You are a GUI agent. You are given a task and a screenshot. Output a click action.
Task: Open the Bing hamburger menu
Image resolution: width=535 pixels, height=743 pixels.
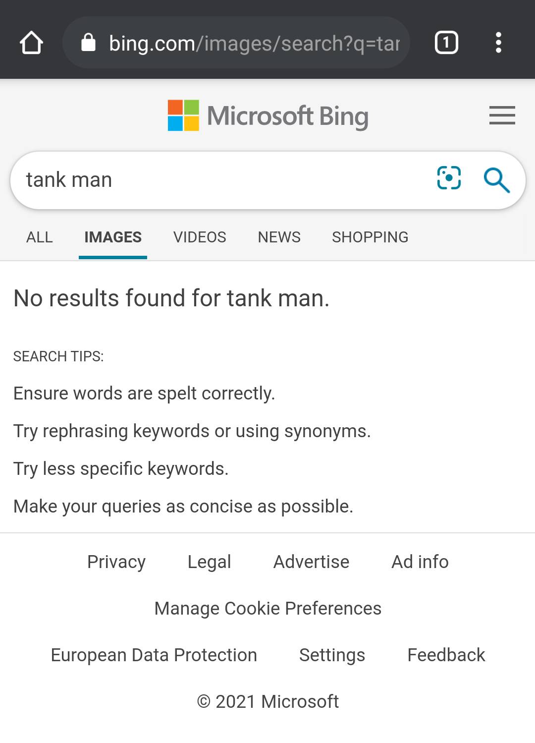pos(502,115)
